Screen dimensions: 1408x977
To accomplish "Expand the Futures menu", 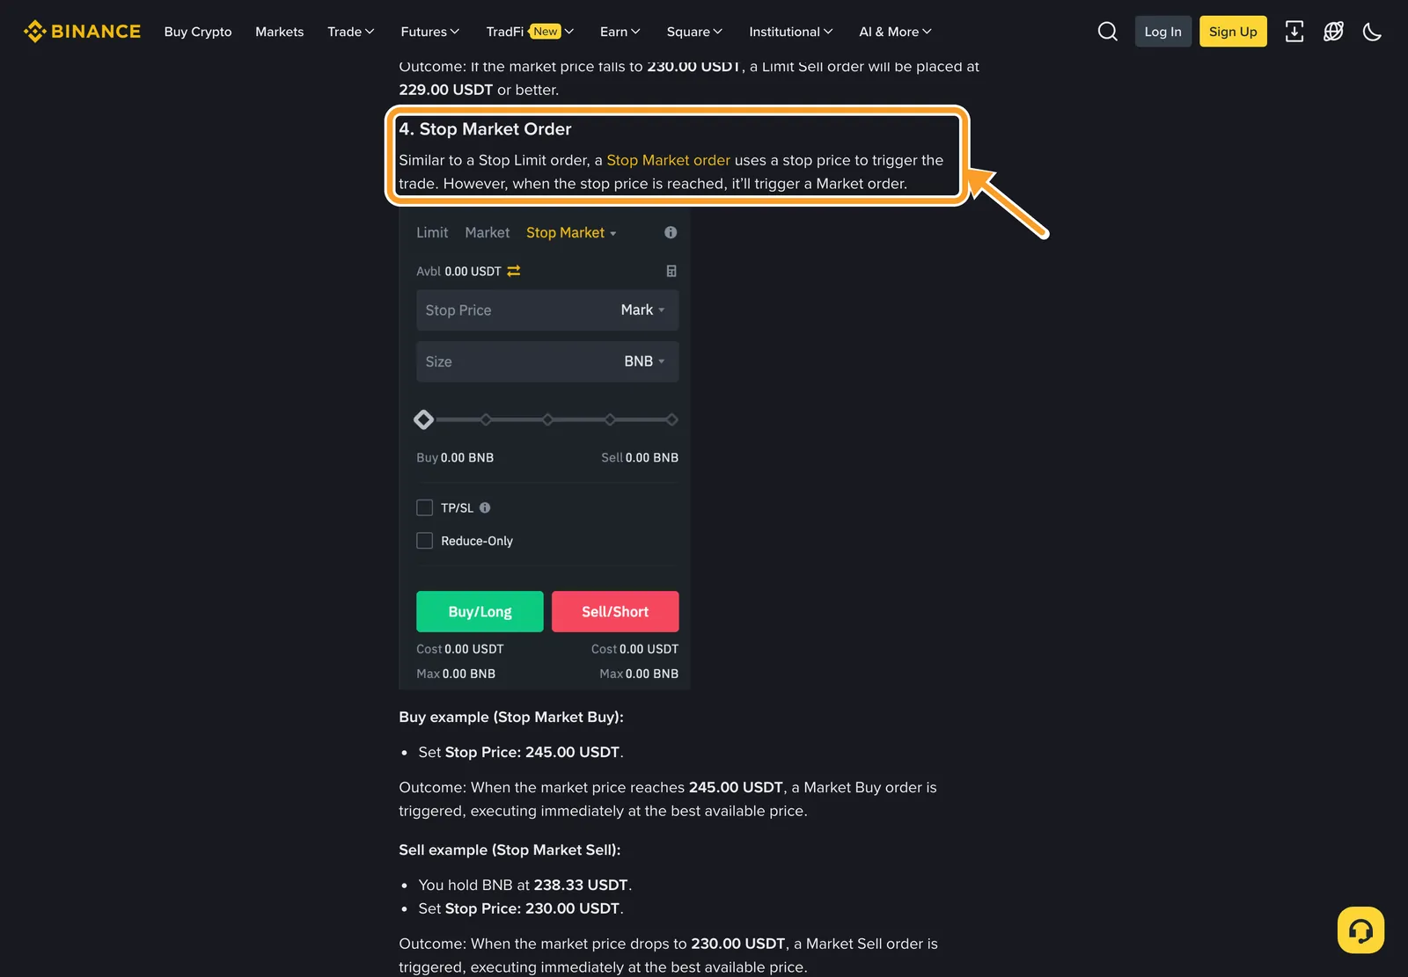I will 430,32.
